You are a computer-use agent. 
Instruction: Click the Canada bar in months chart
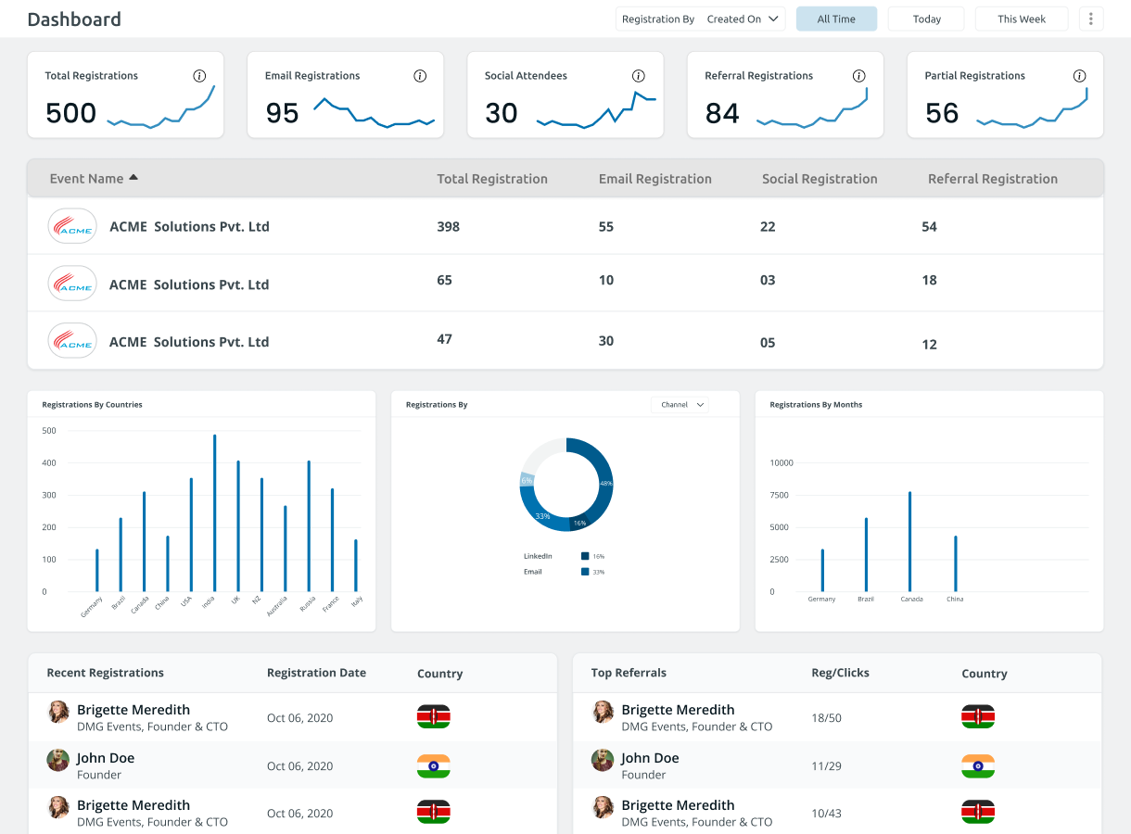(x=910, y=541)
